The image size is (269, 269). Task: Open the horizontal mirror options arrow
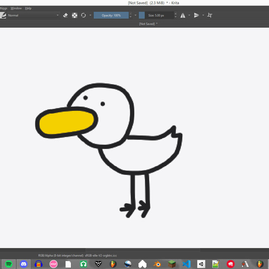pos(189,15)
